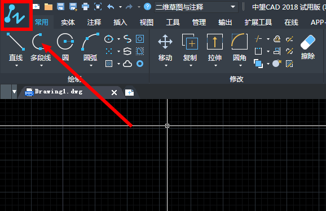
Task: Save the drawing with the floppy disk icon
Action: click(x=60, y=7)
